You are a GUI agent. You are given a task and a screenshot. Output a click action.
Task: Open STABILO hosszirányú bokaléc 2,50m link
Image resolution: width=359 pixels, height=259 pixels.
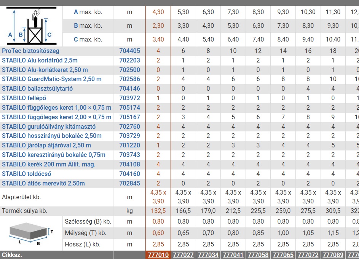[x=52, y=136]
